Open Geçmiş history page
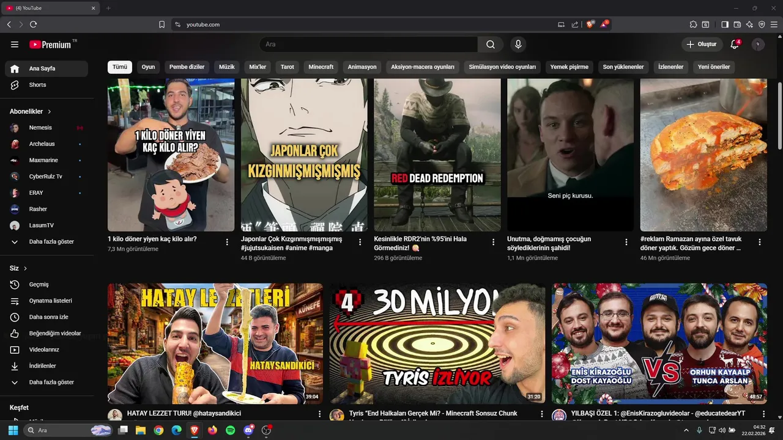Viewport: 783px width, 440px height. tap(46, 285)
